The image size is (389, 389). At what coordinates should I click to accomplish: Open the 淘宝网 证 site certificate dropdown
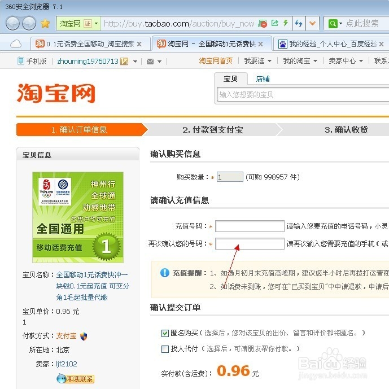78,24
